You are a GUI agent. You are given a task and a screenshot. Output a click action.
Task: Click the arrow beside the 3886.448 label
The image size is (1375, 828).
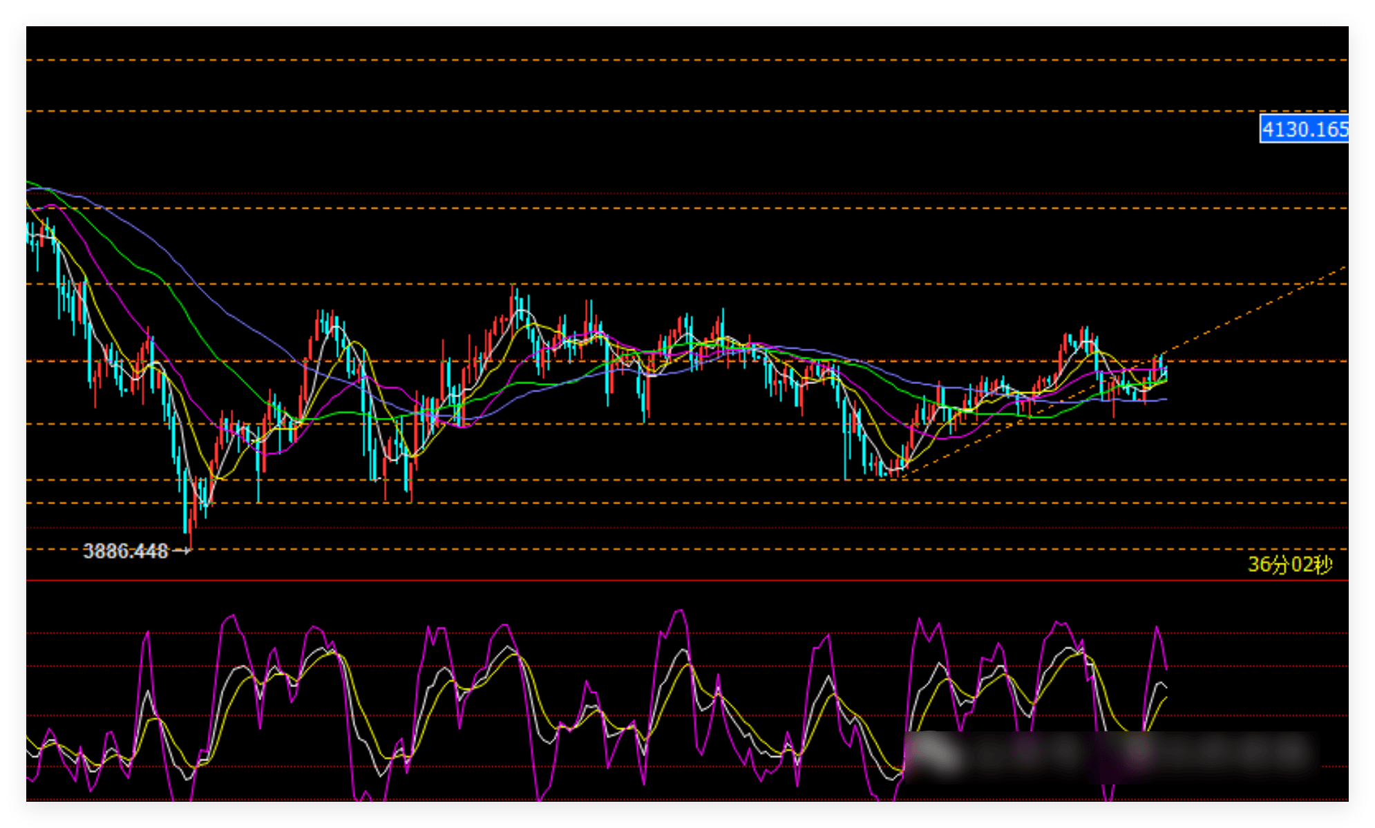(x=182, y=551)
